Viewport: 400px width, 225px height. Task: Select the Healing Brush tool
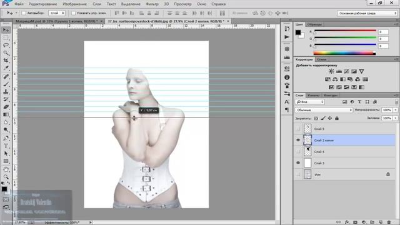tap(6, 76)
